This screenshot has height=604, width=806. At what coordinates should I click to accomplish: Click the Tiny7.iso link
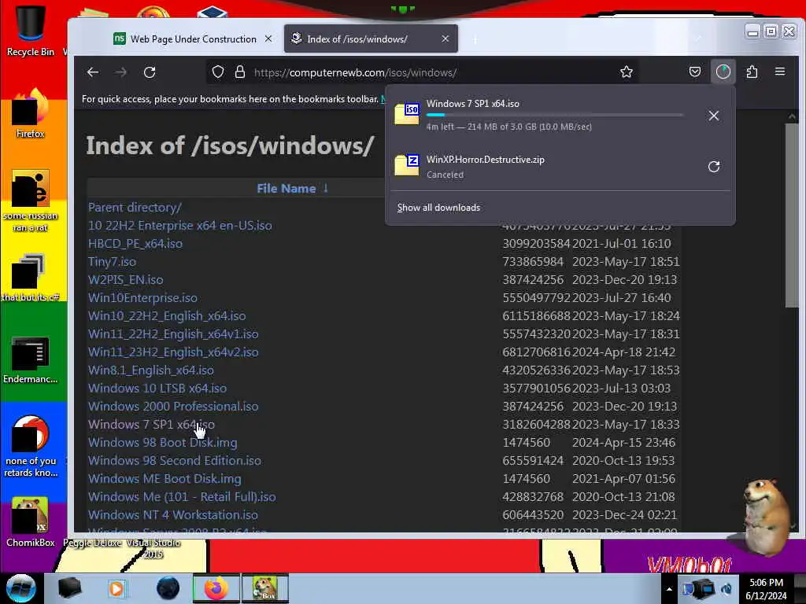[x=112, y=261]
